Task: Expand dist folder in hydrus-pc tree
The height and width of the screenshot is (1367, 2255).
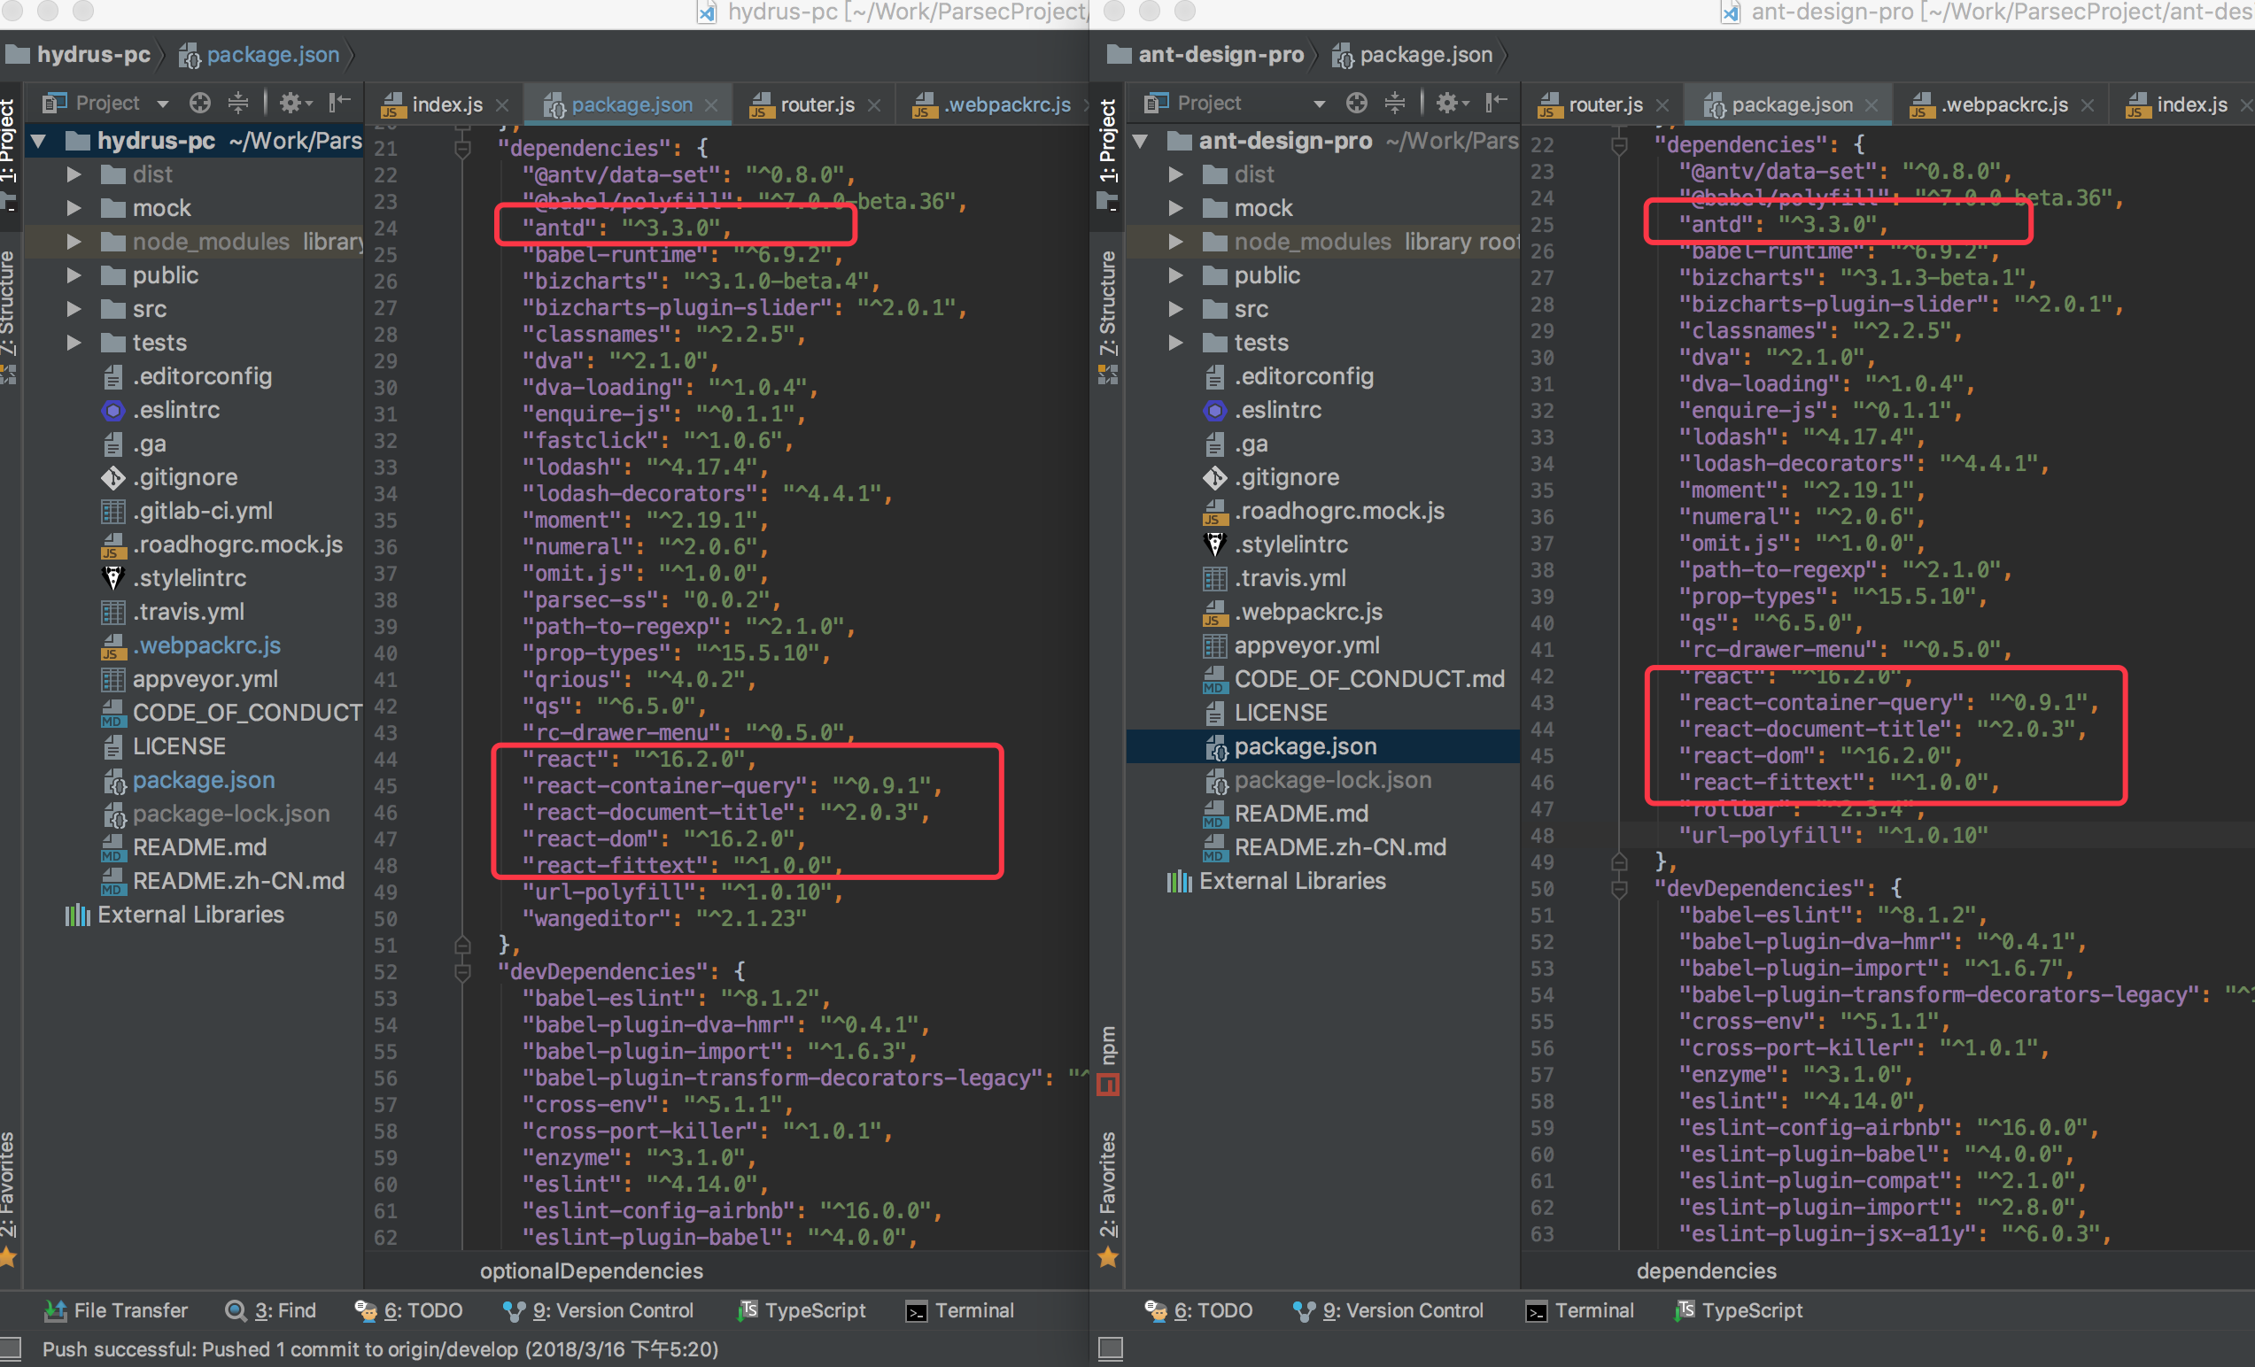Action: coord(74,174)
